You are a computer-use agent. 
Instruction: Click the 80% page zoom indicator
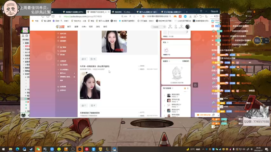click(x=124, y=16)
